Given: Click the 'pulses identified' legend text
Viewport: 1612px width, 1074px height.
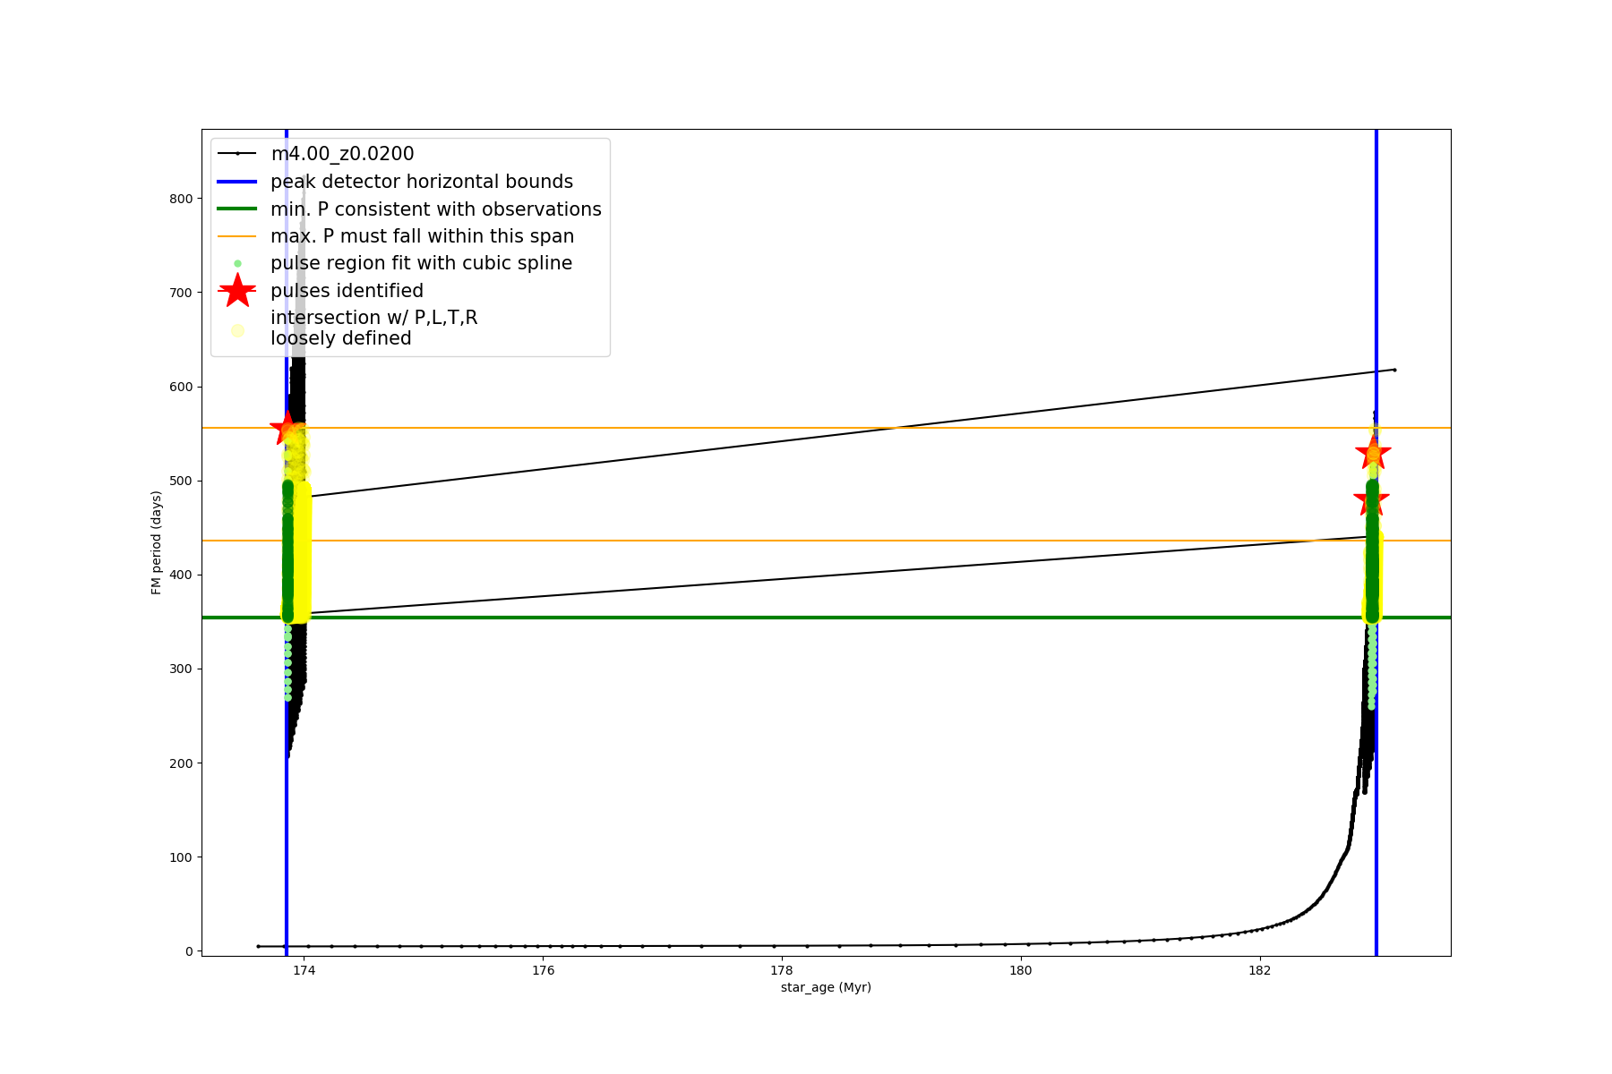Looking at the screenshot, I should pyautogui.click(x=347, y=291).
